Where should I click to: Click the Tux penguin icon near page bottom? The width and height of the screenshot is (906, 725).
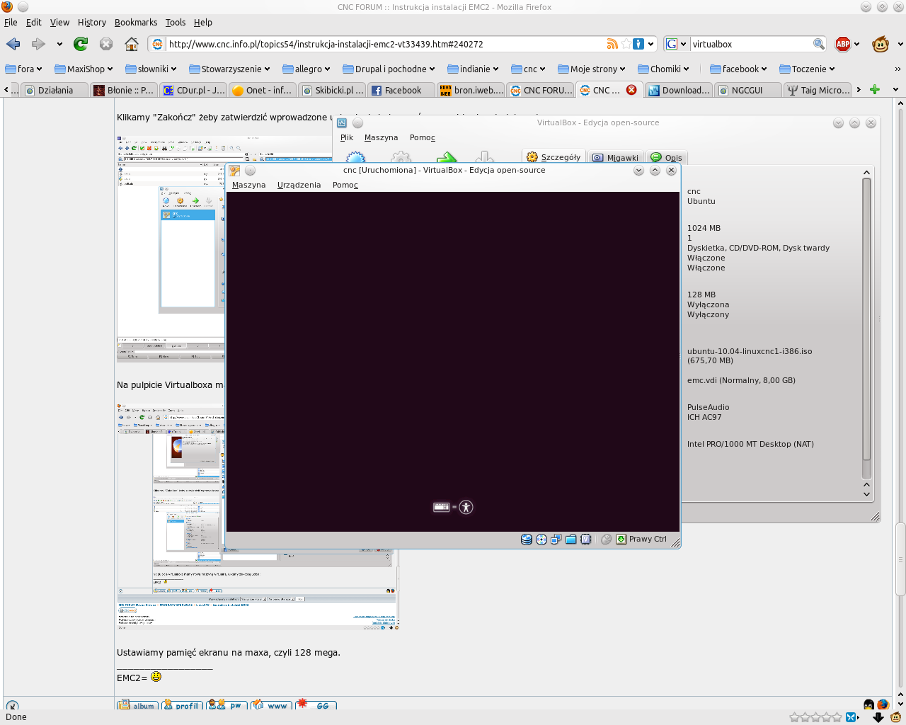click(868, 704)
